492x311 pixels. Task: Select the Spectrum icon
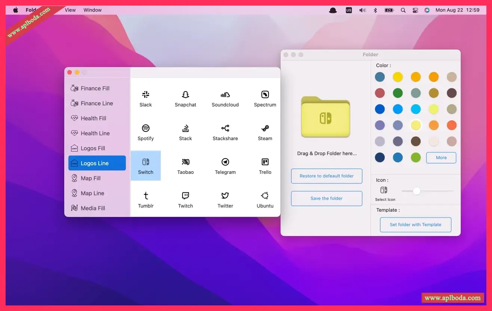[265, 95]
